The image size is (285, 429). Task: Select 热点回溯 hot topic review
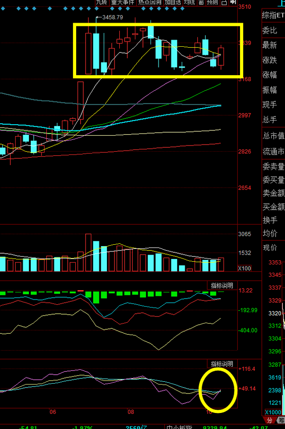[x=150, y=3]
